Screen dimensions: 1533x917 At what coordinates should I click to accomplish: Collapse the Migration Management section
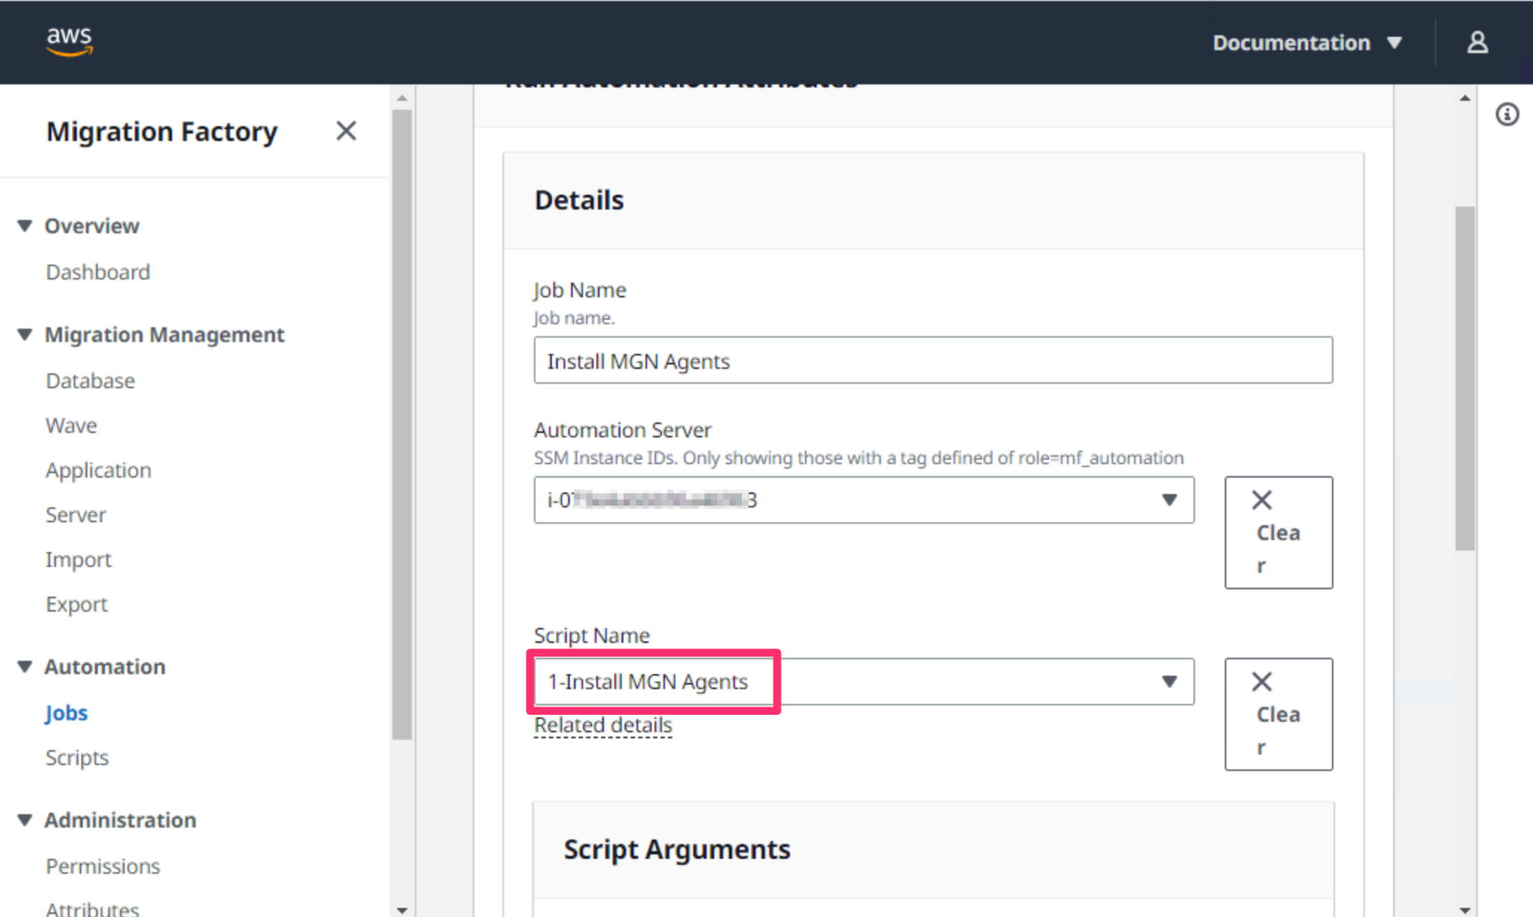click(x=25, y=334)
